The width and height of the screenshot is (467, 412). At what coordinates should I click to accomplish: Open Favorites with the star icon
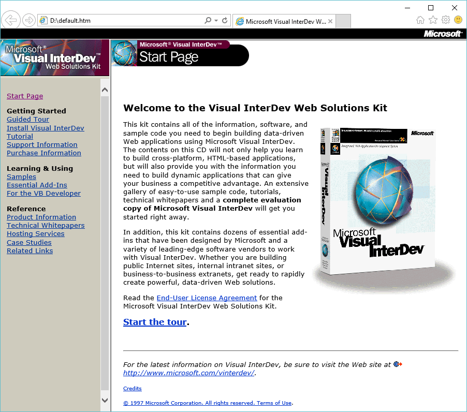pos(433,20)
